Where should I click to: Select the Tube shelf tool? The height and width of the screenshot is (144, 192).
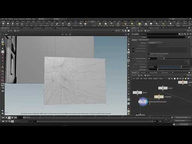[13, 24]
